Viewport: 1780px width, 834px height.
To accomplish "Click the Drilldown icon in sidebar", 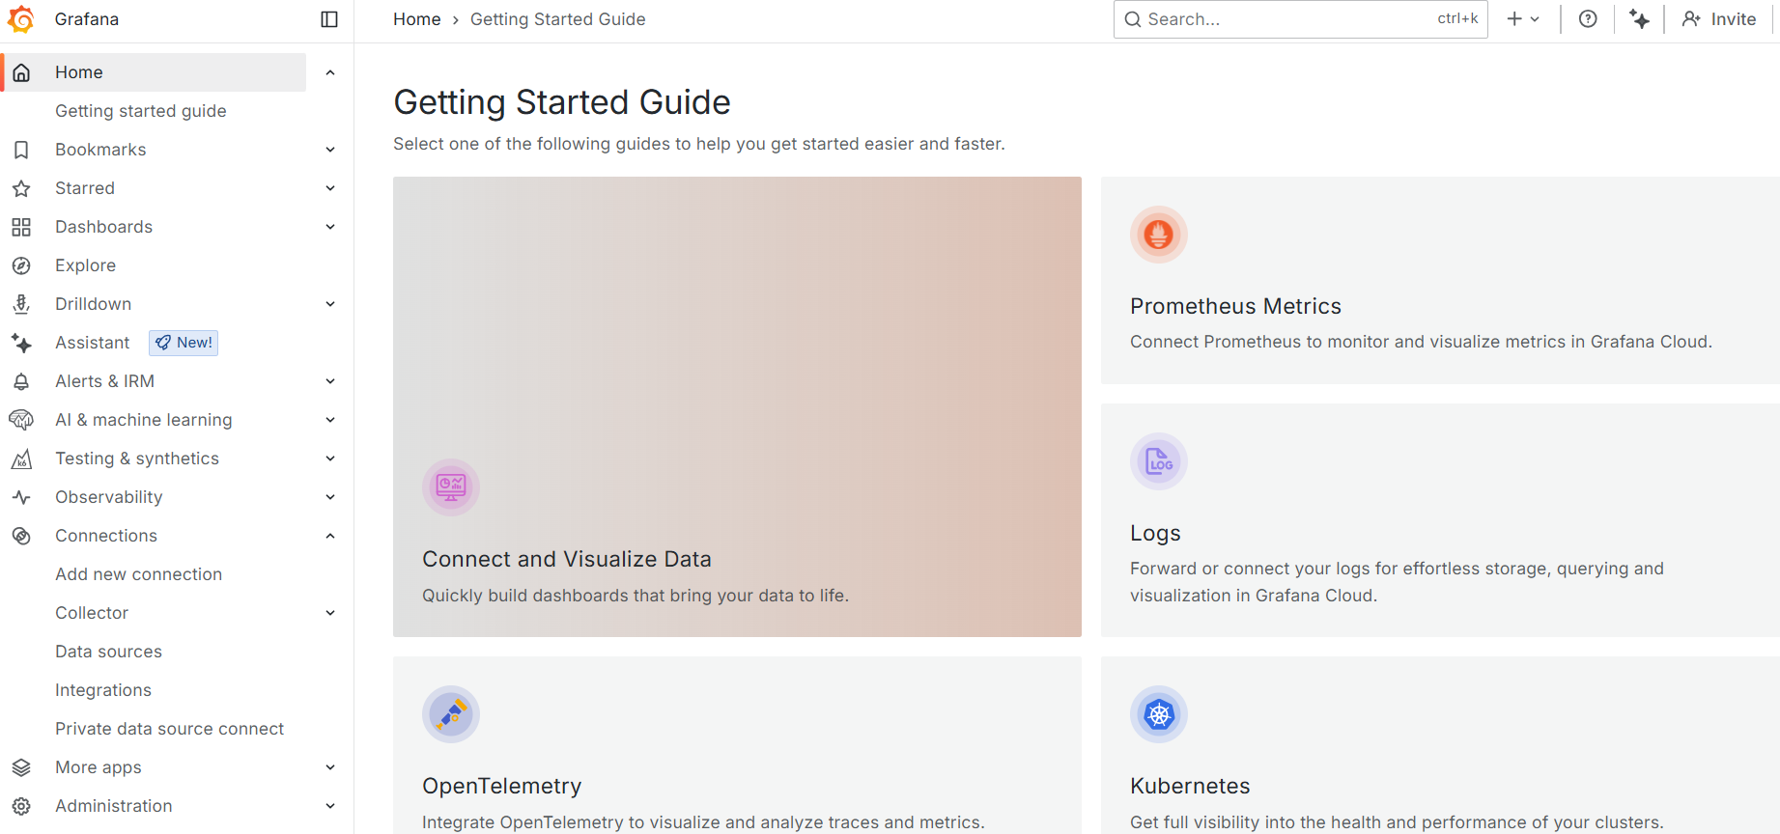I will (x=21, y=304).
